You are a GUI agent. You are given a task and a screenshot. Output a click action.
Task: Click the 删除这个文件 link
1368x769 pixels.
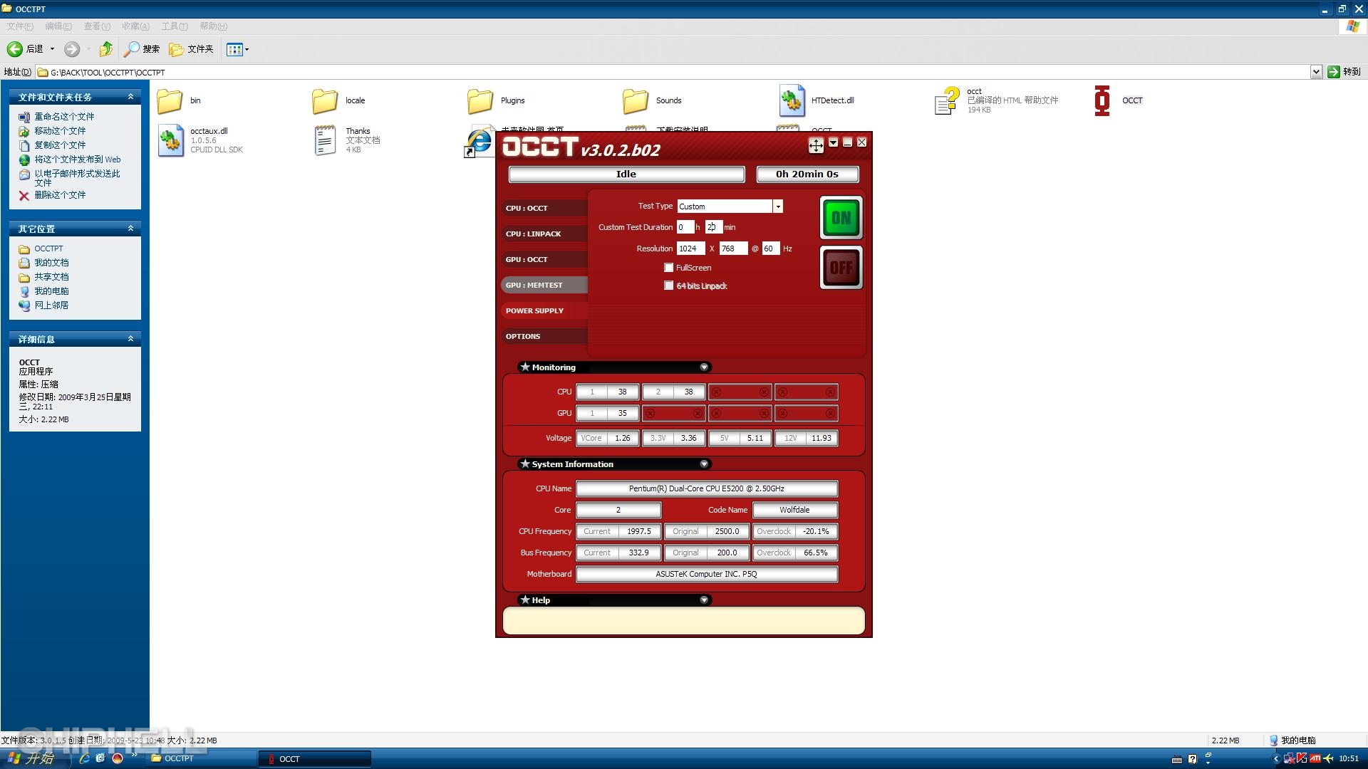coord(60,195)
